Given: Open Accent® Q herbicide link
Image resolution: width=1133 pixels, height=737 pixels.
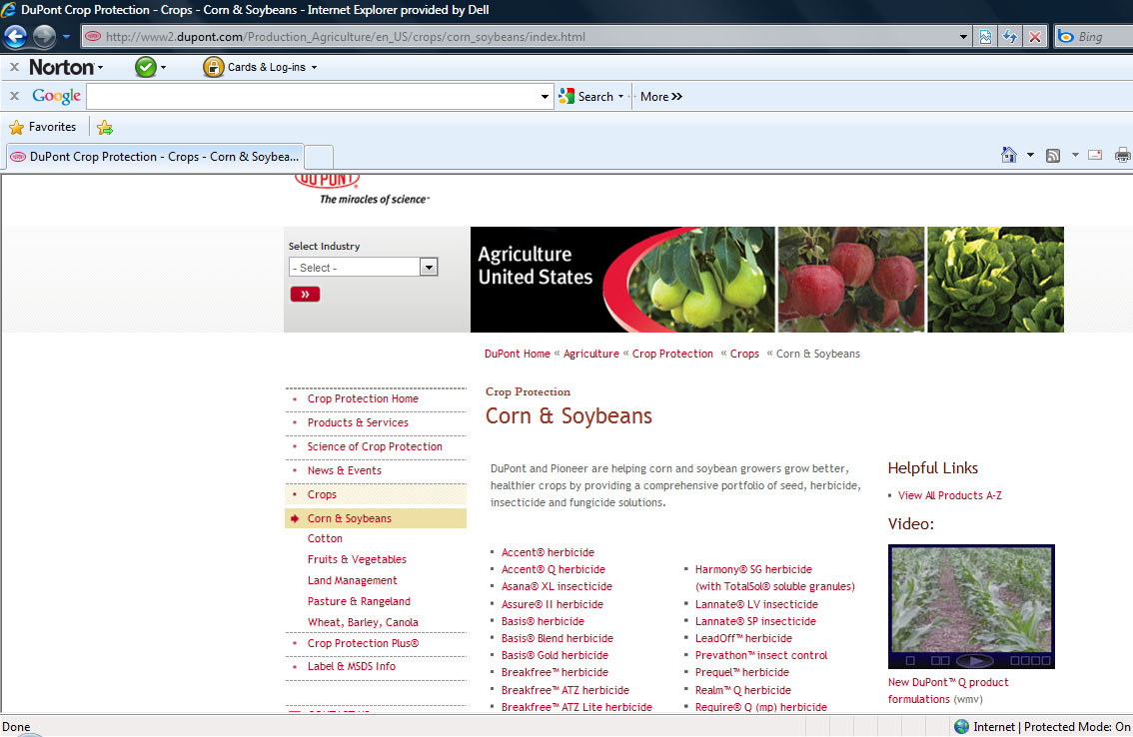Looking at the screenshot, I should [x=554, y=569].
